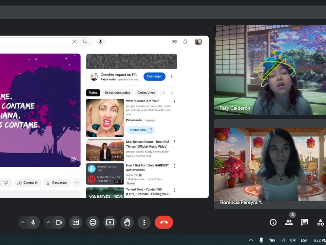Open options menu for Fortnite video
The width and height of the screenshot is (326, 245).
pos(175,166)
